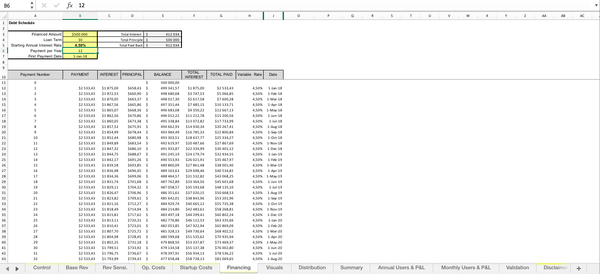Select row 24 header
The height and width of the screenshot is (274, 600).
3,154
